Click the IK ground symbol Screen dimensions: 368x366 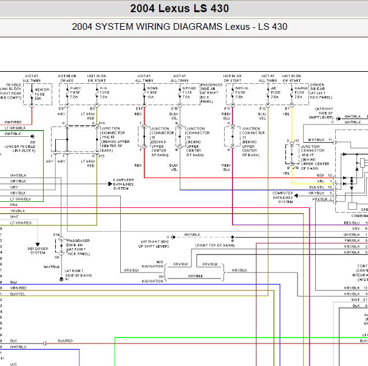61,279
